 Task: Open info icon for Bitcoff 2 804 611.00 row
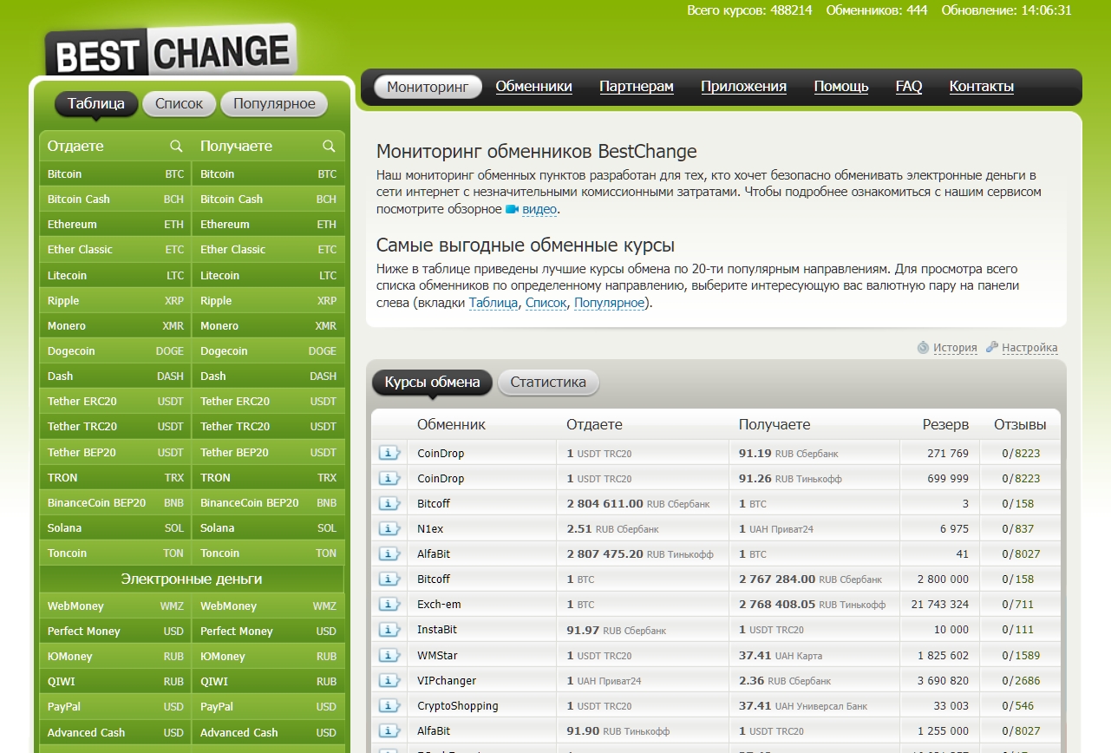point(389,503)
